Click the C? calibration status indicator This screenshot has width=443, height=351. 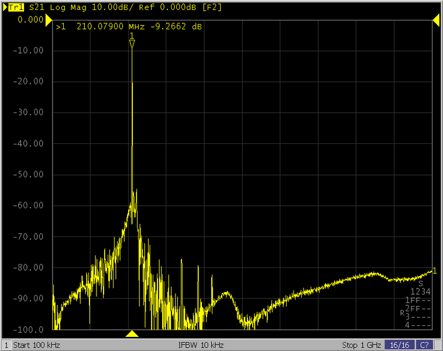[x=424, y=345]
